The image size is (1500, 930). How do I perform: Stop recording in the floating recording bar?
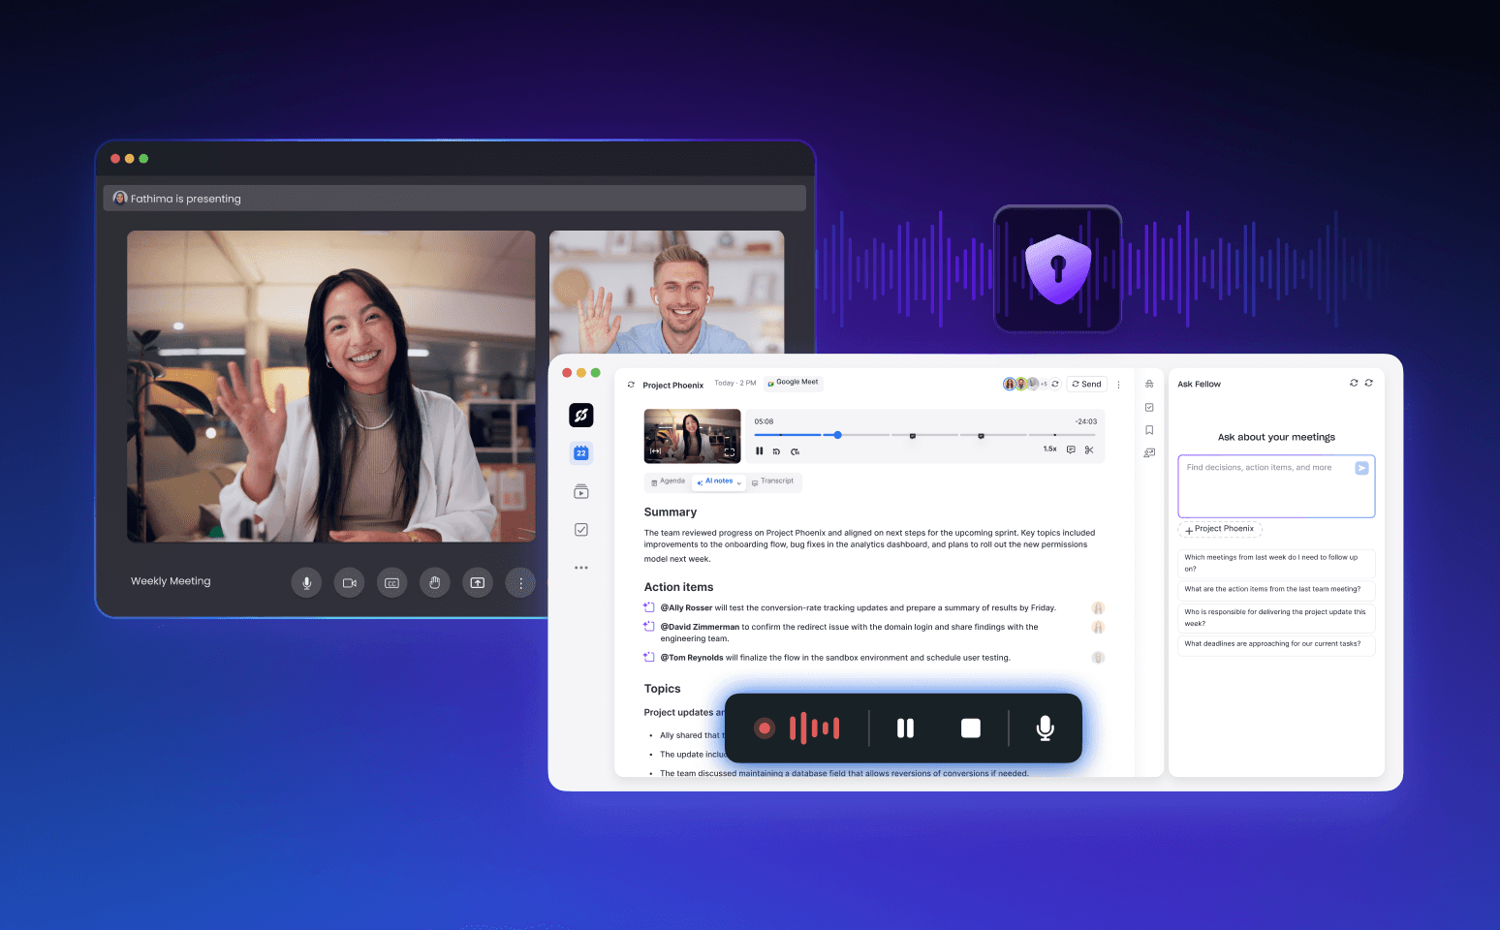(x=971, y=728)
